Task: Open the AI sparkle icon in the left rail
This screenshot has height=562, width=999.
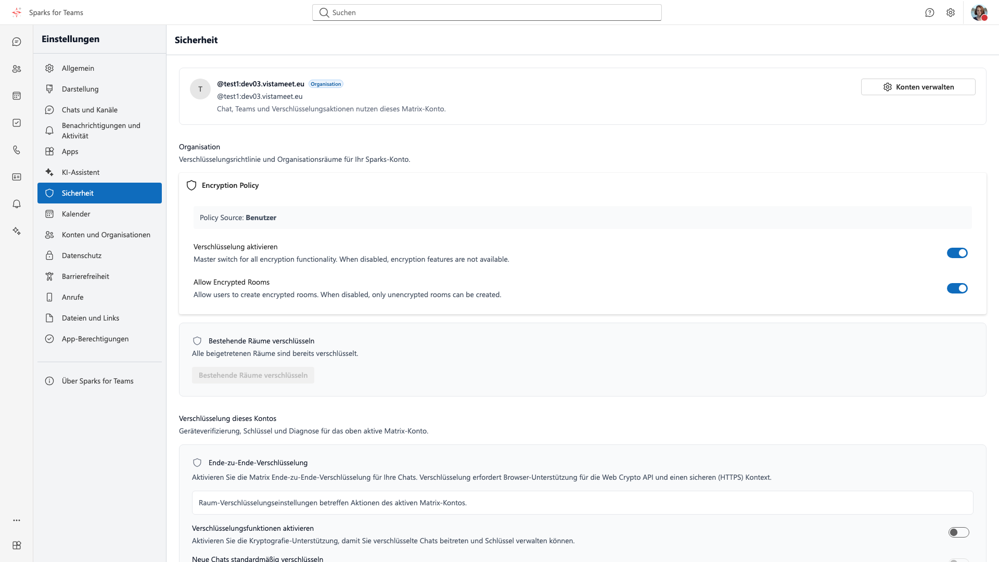Action: coord(17,231)
